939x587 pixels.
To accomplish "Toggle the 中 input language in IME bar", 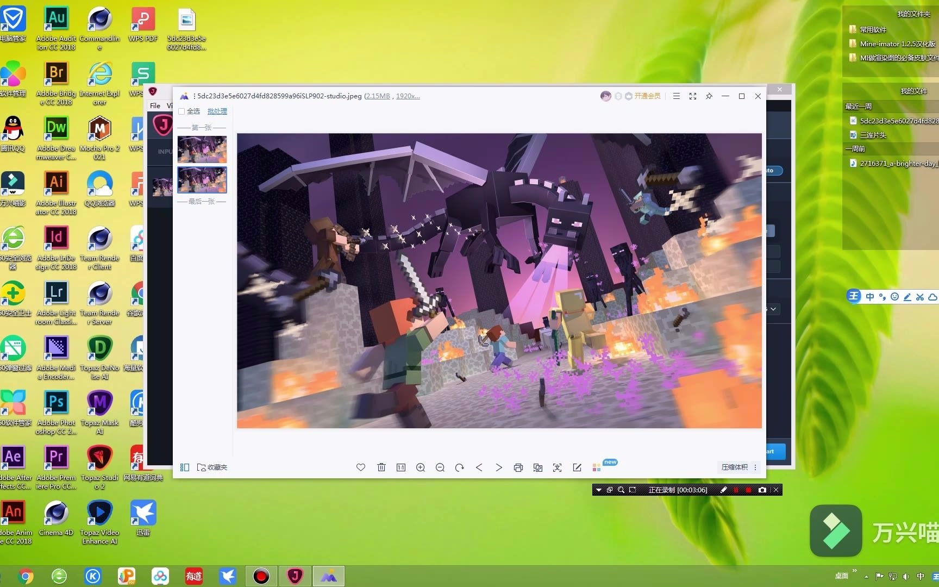I will pyautogui.click(x=870, y=297).
